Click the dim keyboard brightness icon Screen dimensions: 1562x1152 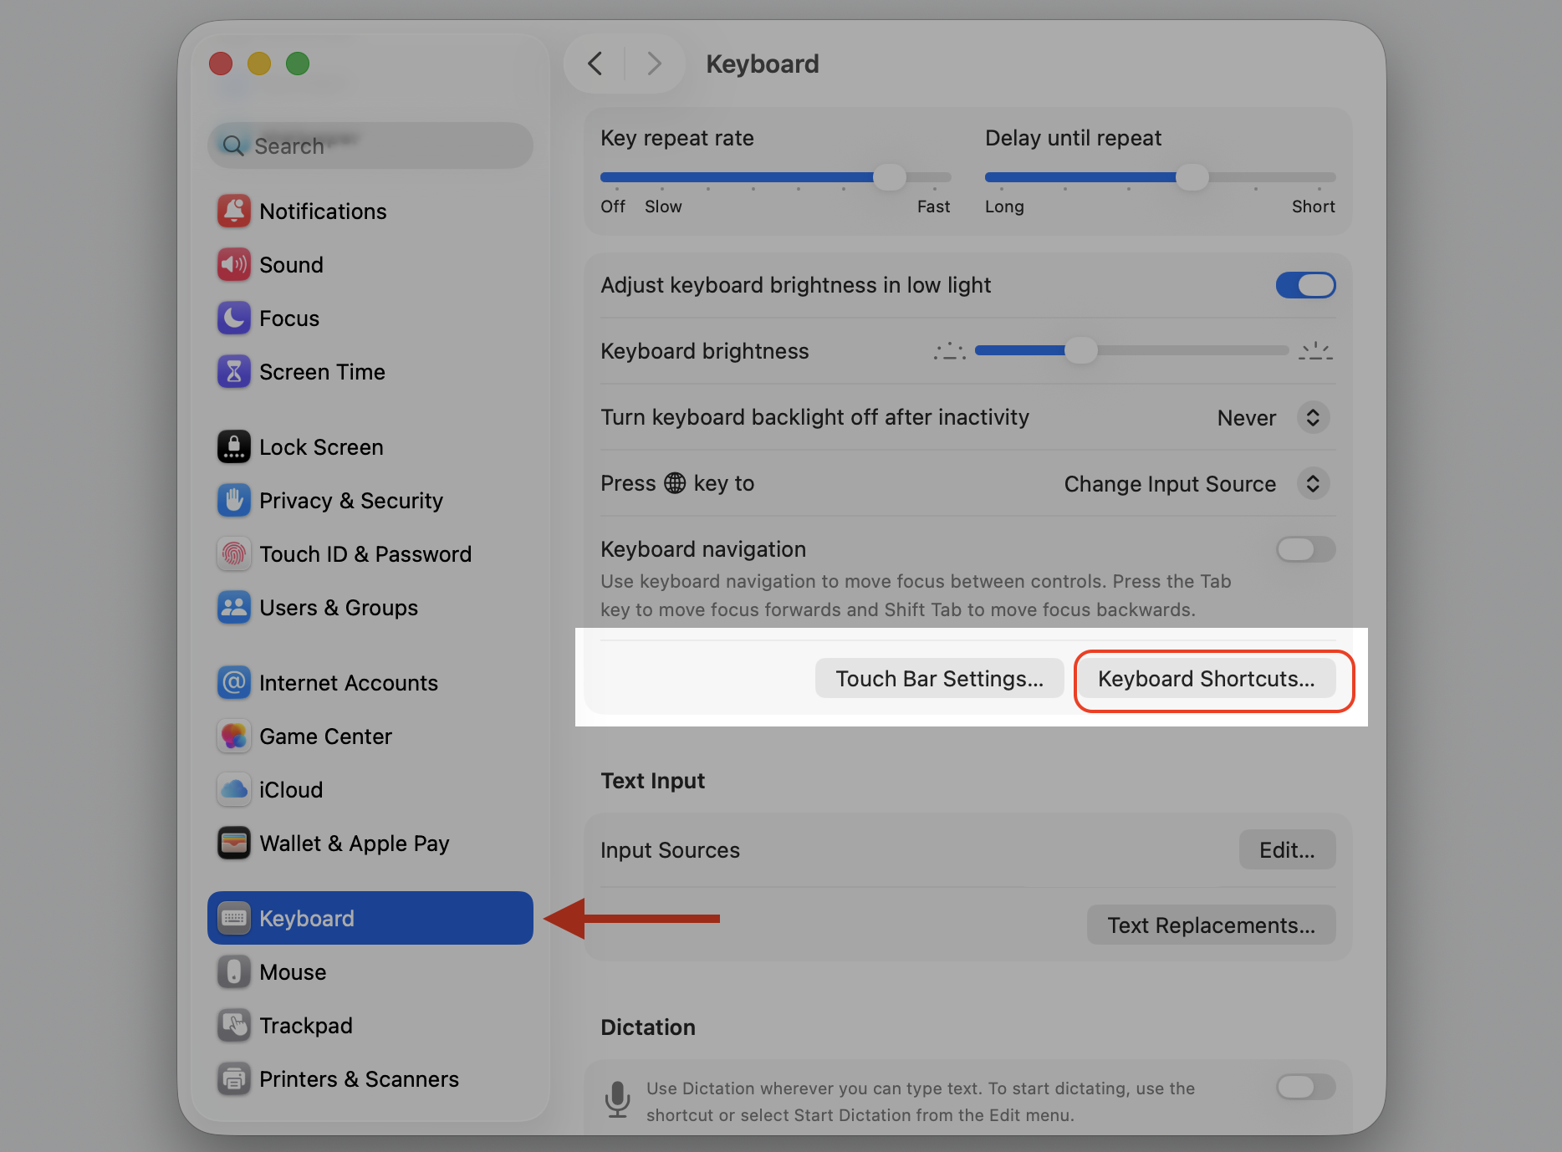tap(950, 351)
